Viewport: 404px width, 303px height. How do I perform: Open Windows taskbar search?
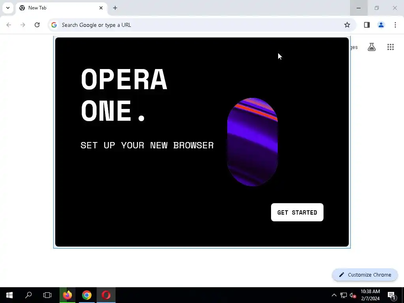click(x=28, y=295)
